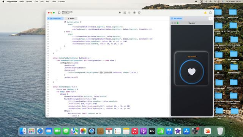Open the Файл menu
Image resolution: width=243 pixels, height=137 pixels.
[x=22, y=2]
